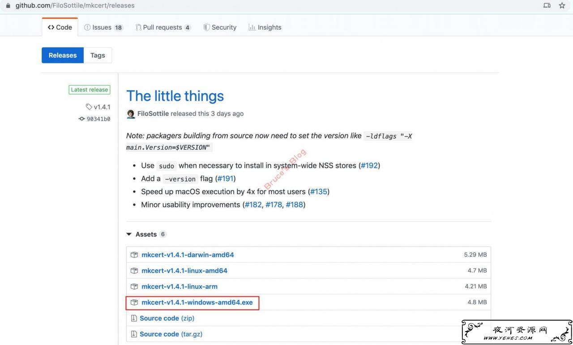Open issue #188 link
This screenshot has height=345, width=573.
(294, 204)
